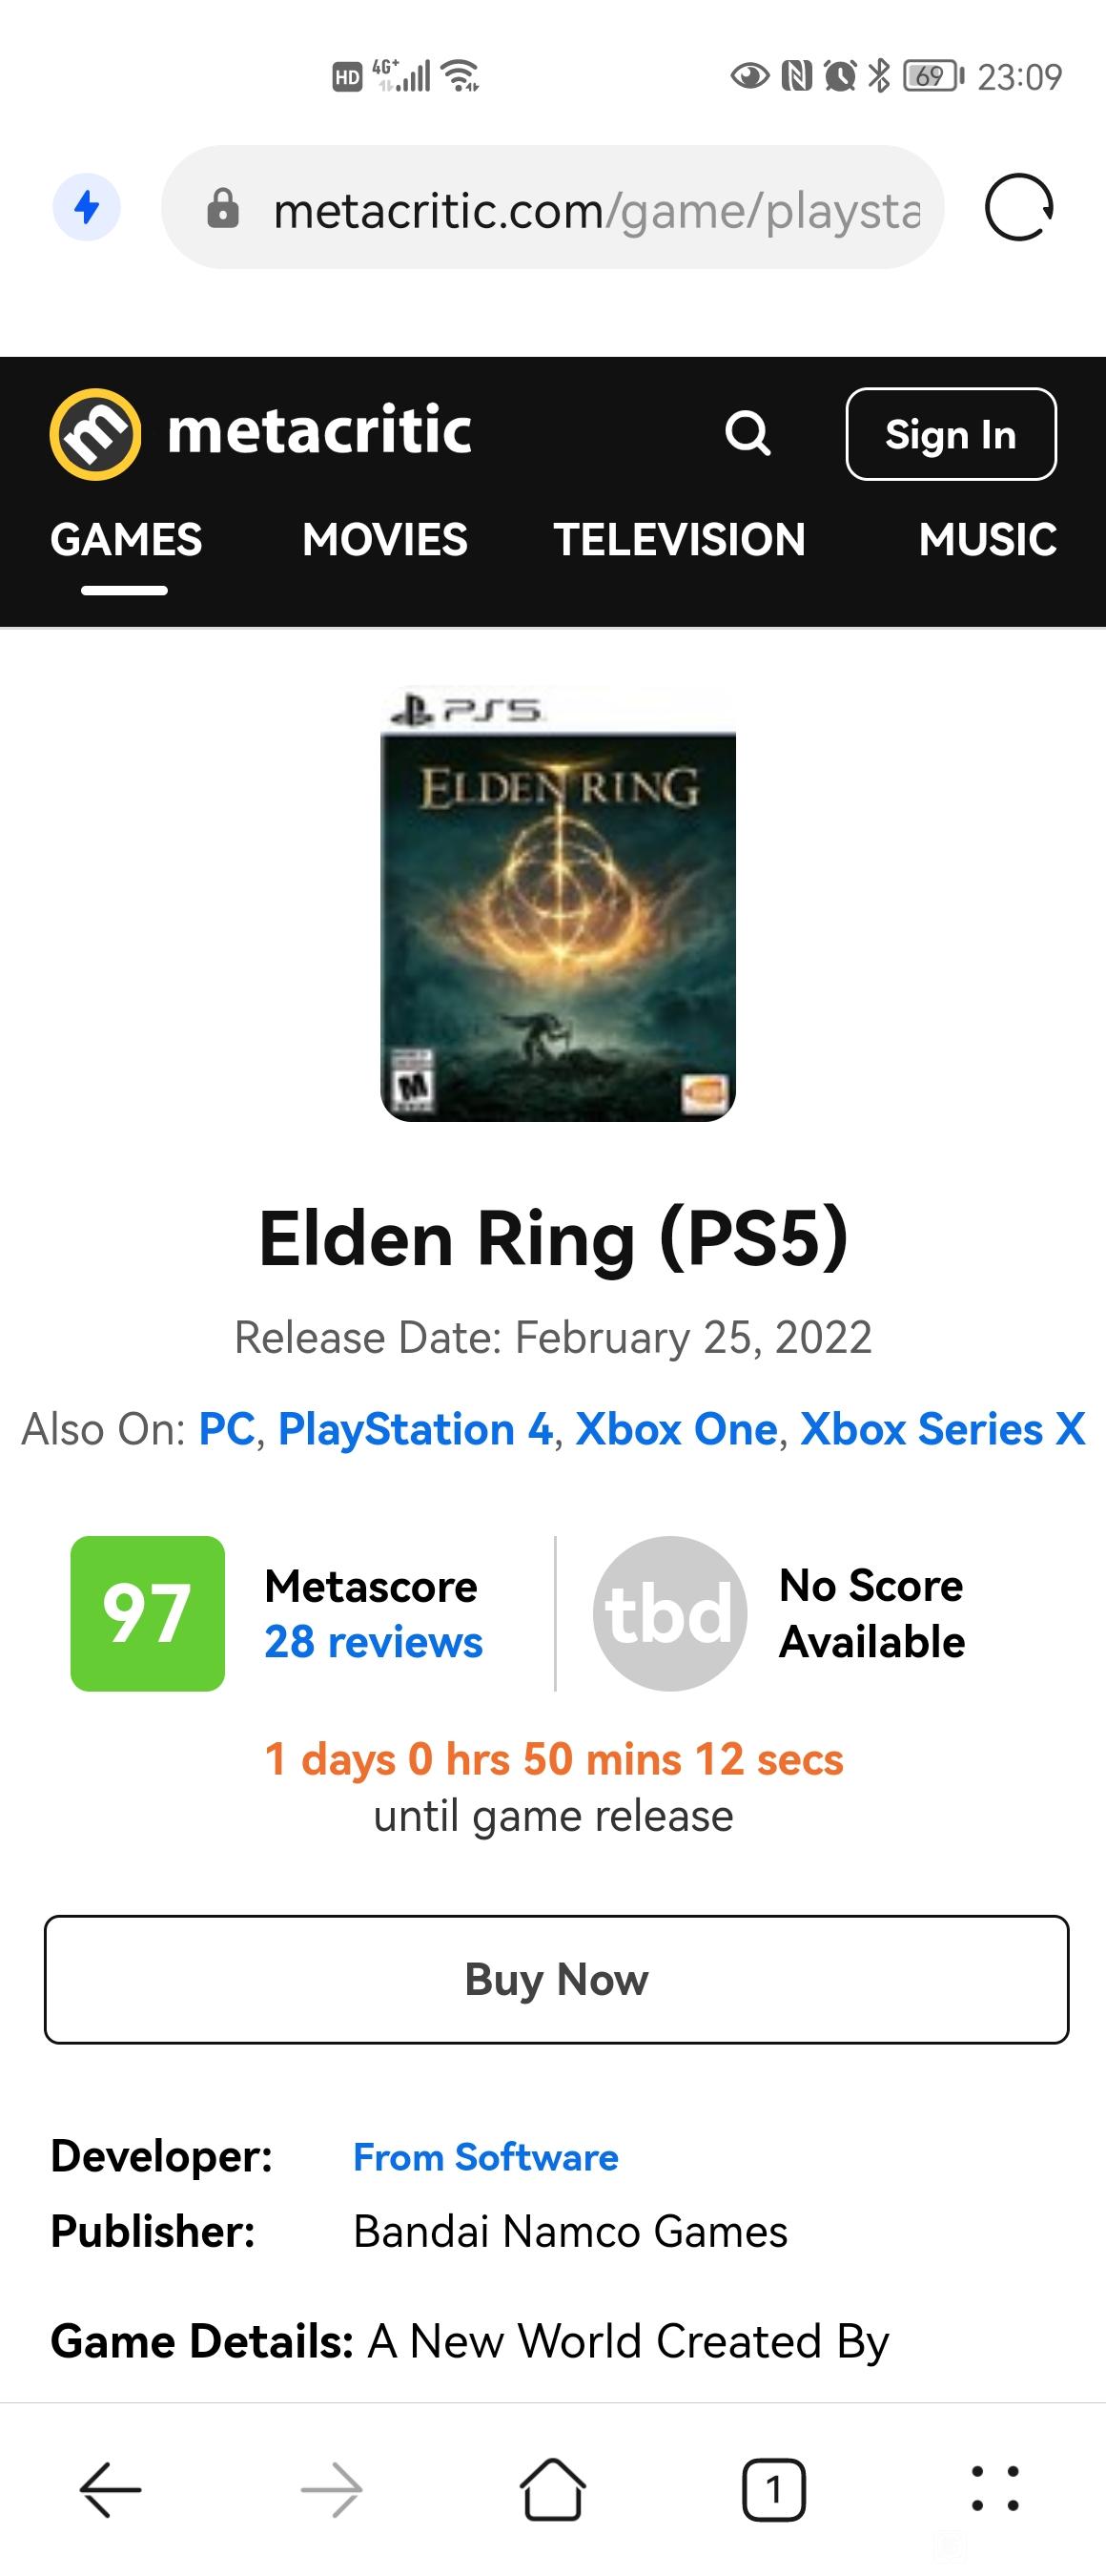Click the page reload icon
Screen dimensions: 1106x2576
1019,208
